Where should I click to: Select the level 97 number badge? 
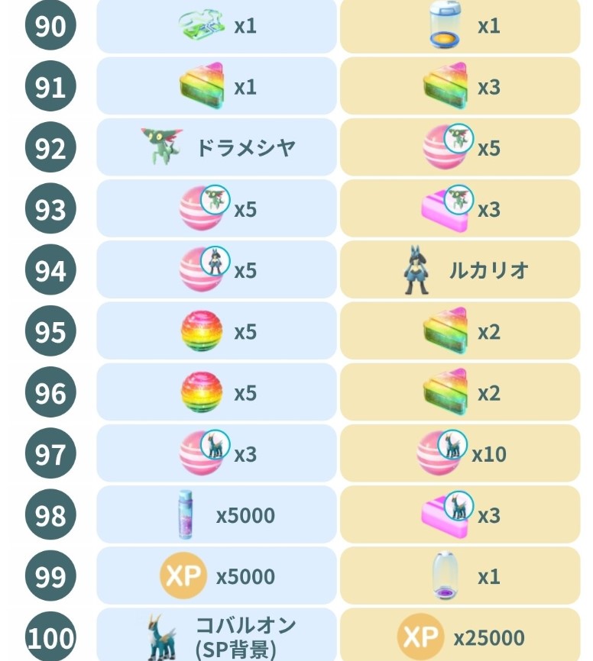50,454
